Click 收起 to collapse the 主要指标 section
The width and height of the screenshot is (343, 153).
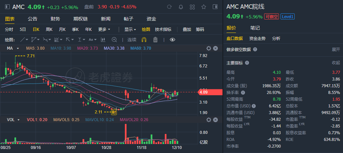[x=336, y=63]
